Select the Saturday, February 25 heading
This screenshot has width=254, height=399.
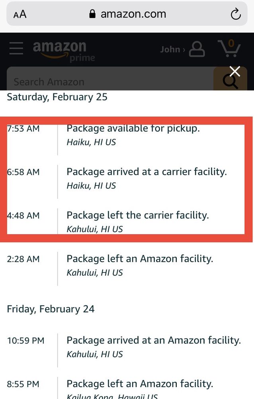pyautogui.click(x=57, y=97)
